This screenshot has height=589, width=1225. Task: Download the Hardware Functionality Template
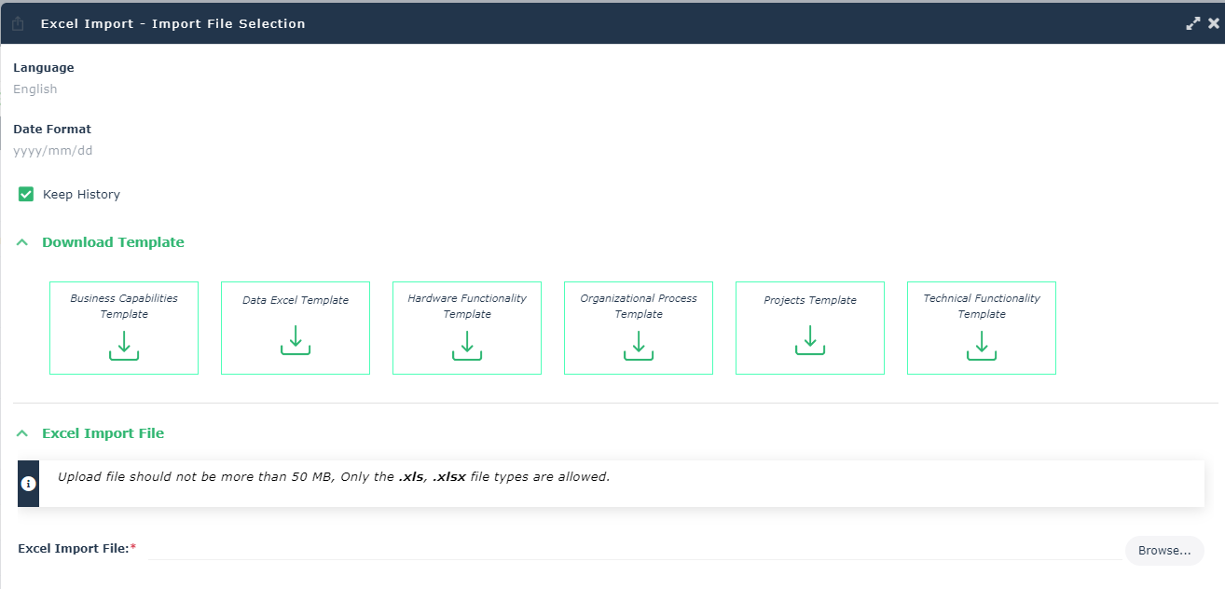coord(467,345)
